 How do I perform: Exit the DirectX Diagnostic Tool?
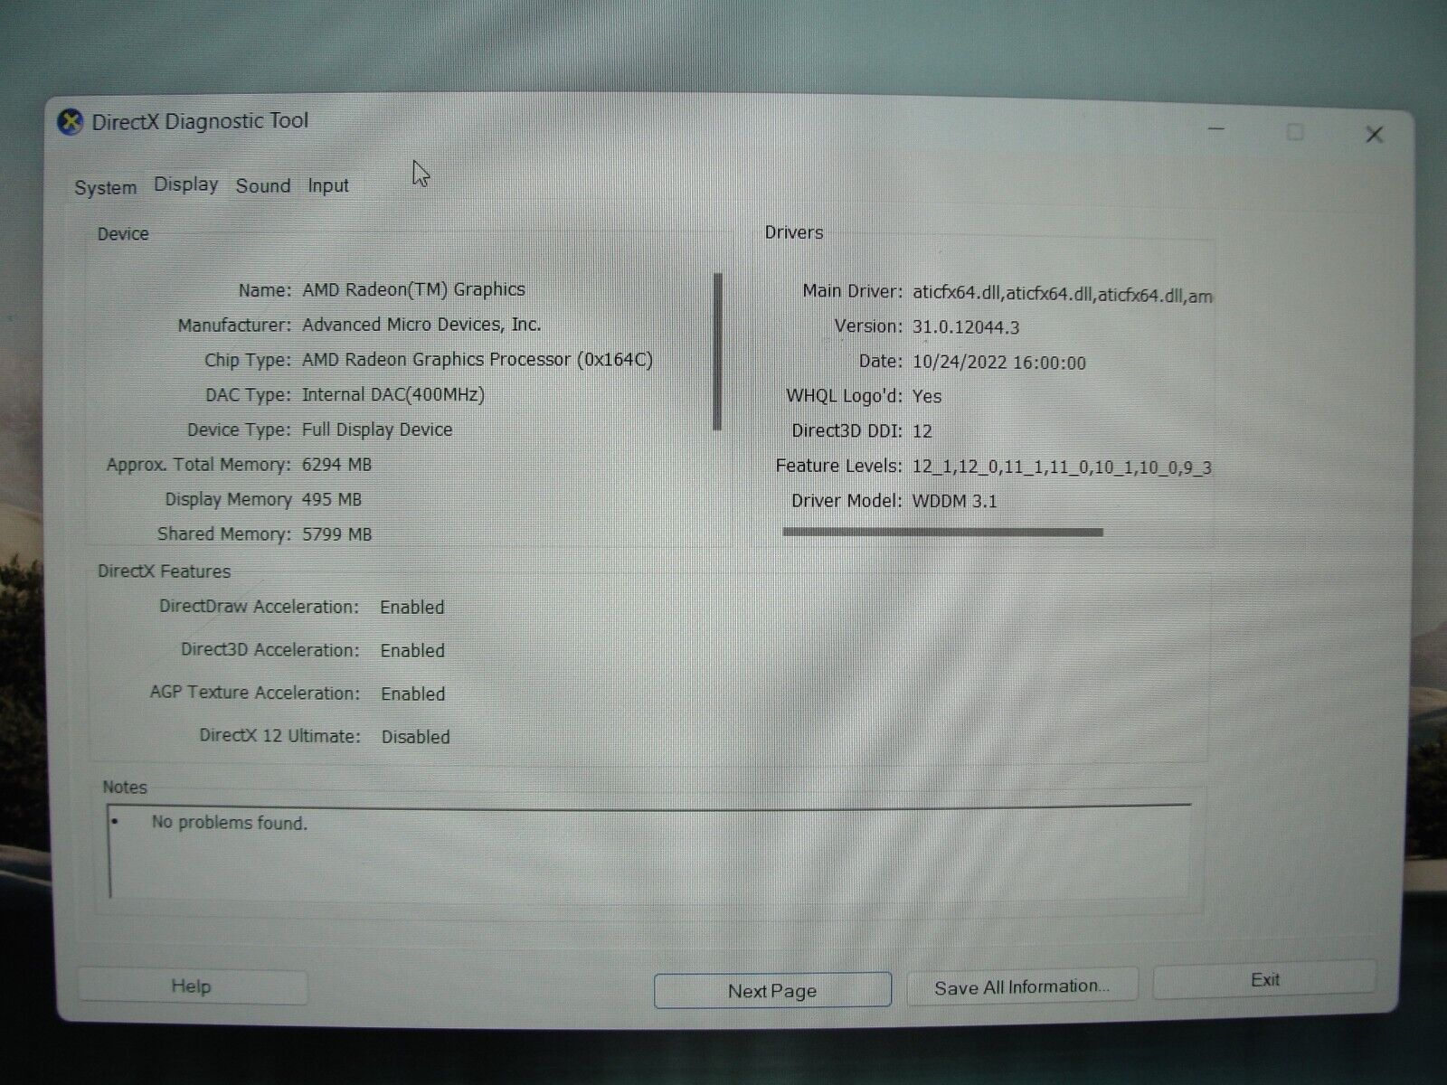point(1264,979)
